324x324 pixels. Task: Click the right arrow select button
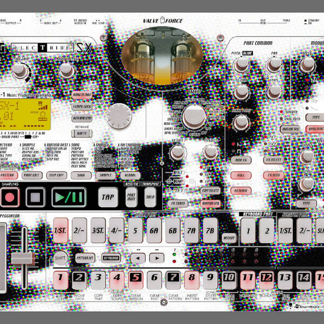point(156,258)
